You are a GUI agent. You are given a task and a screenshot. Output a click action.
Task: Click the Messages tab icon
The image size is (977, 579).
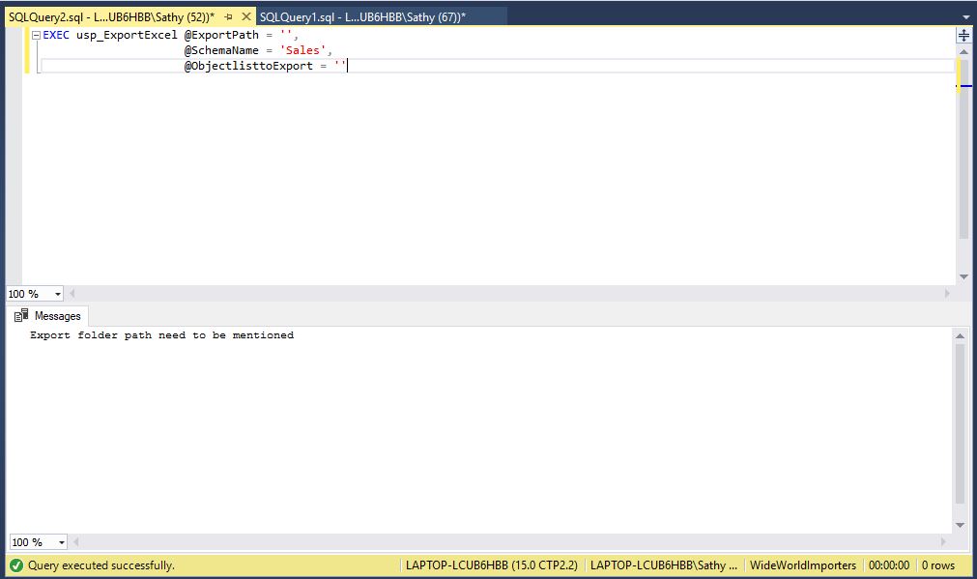tap(21, 316)
